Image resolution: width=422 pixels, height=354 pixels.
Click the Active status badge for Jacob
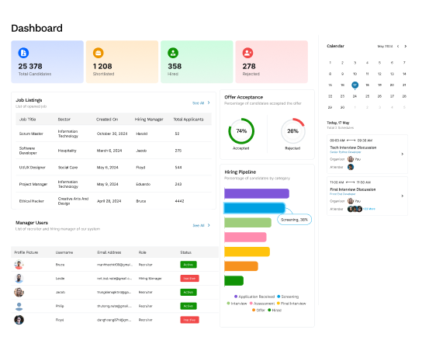[189, 293]
